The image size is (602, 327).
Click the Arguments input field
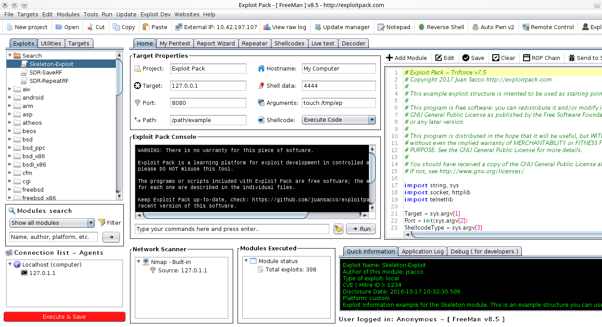click(339, 103)
